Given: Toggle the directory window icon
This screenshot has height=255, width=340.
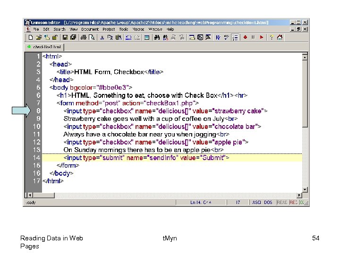Looking at the screenshot, I should point(147,37).
